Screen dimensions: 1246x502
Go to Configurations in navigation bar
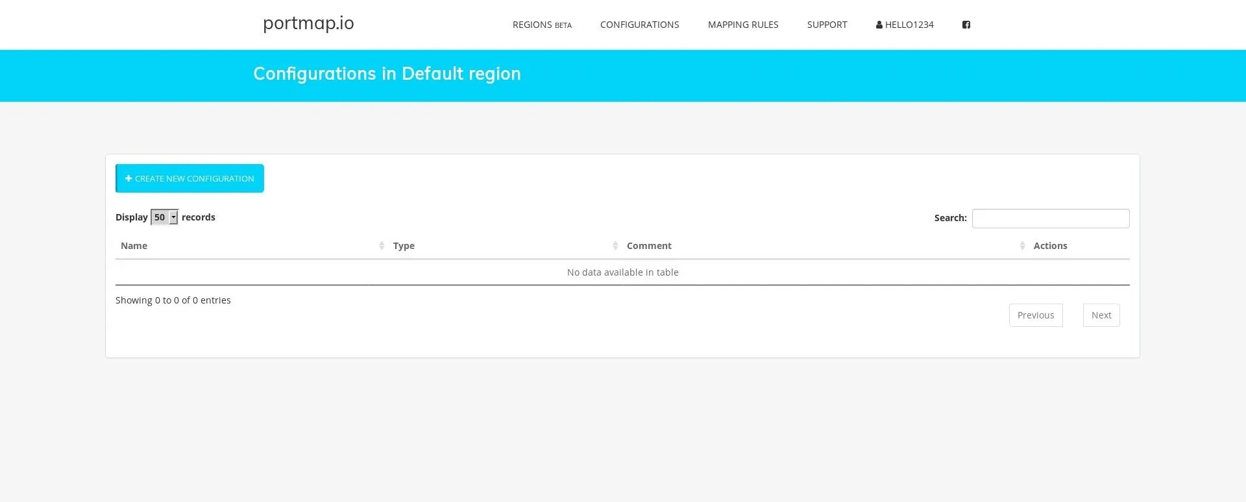point(639,25)
